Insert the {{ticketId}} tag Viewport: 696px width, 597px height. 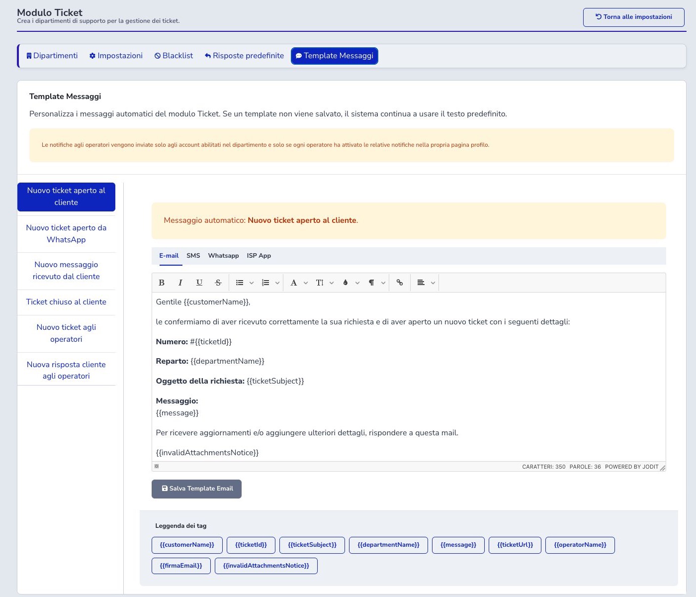pos(251,545)
